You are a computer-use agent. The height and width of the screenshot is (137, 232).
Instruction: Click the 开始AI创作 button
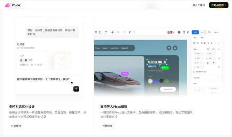coord(219,5)
